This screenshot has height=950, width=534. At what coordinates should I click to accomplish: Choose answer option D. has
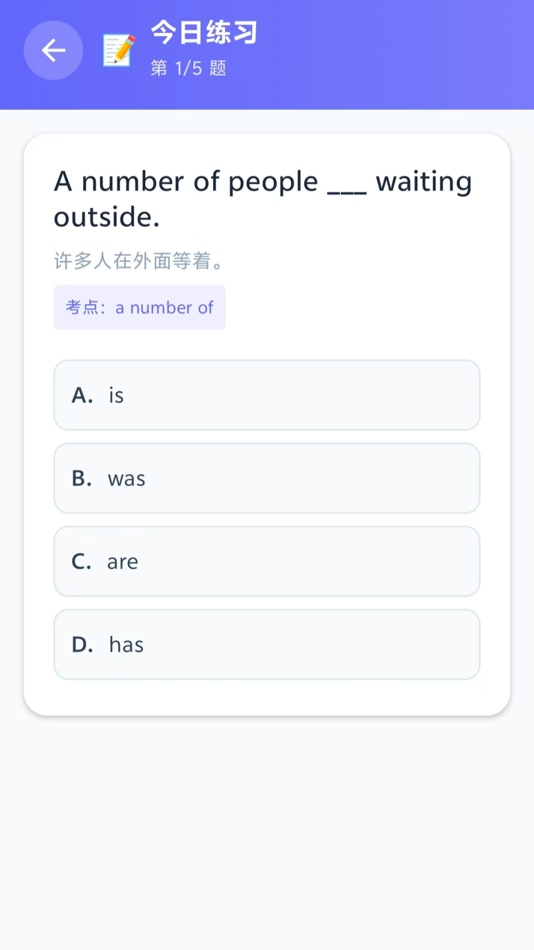pos(267,644)
